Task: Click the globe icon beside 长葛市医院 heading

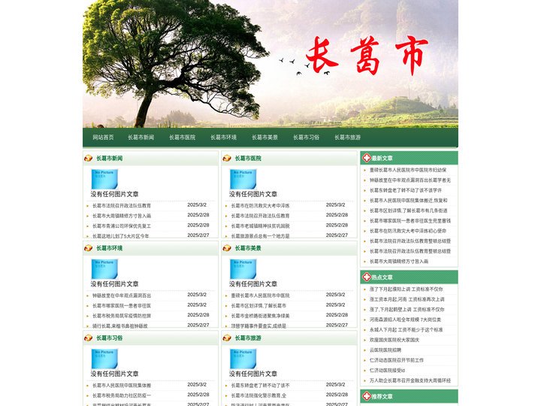Action: click(227, 158)
